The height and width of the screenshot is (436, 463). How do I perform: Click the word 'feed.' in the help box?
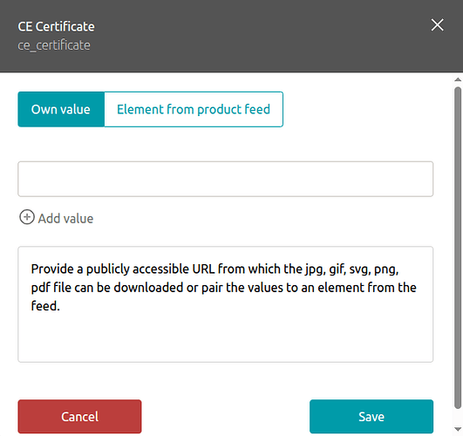click(45, 306)
